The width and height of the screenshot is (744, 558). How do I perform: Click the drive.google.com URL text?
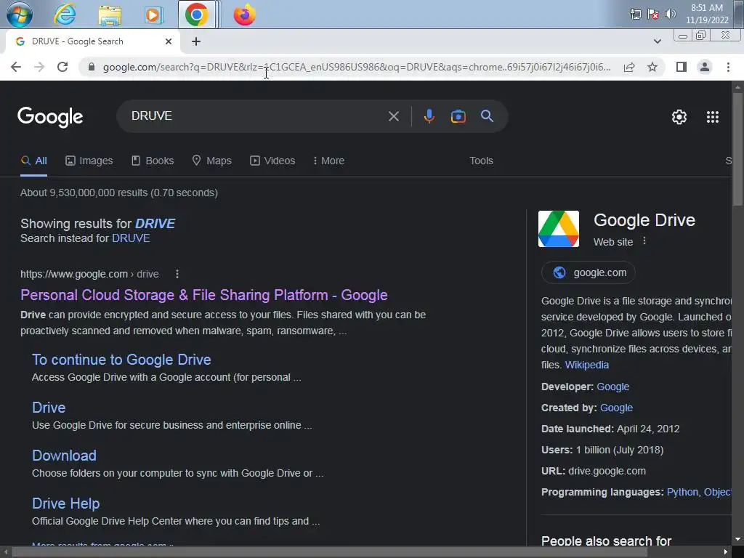607,471
